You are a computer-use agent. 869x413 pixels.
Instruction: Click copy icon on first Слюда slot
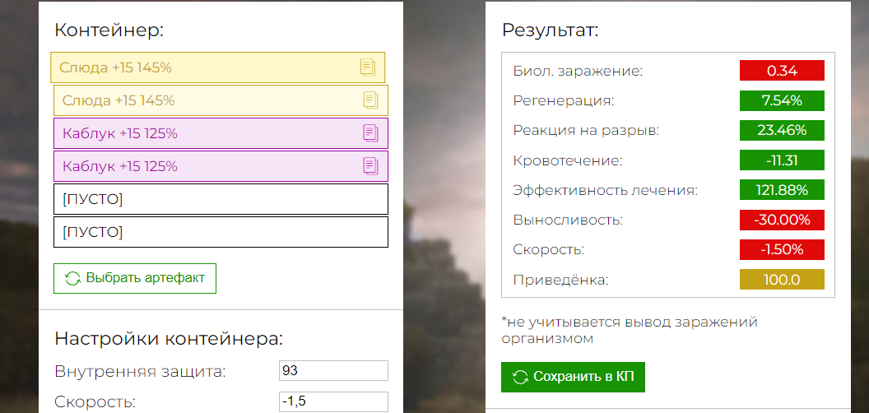point(368,67)
